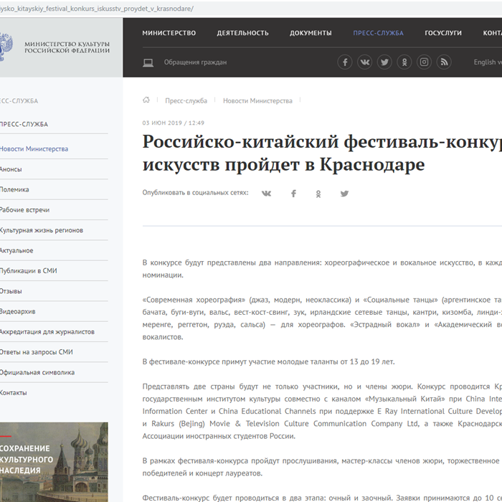
Task: Open Анонсы sidebar section
Action: pyautogui.click(x=11, y=169)
